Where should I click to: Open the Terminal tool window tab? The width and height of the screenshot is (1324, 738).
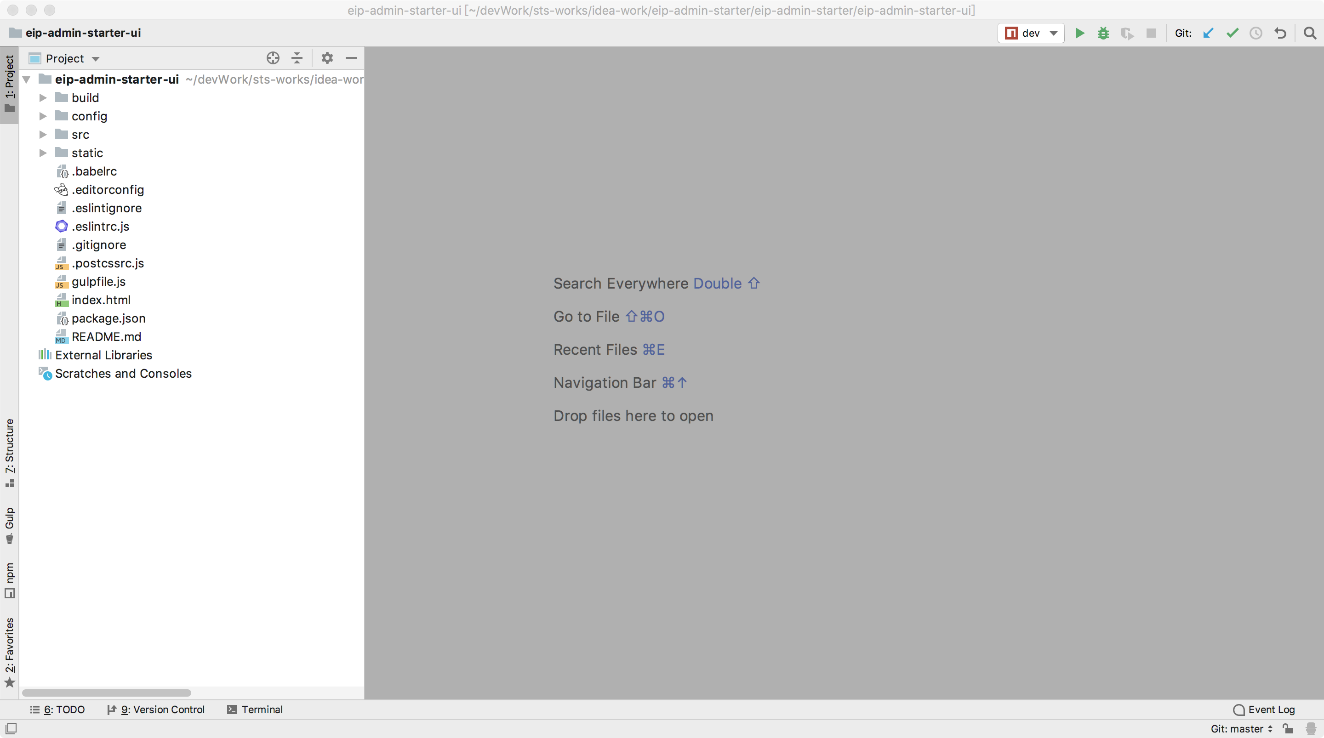tap(256, 709)
